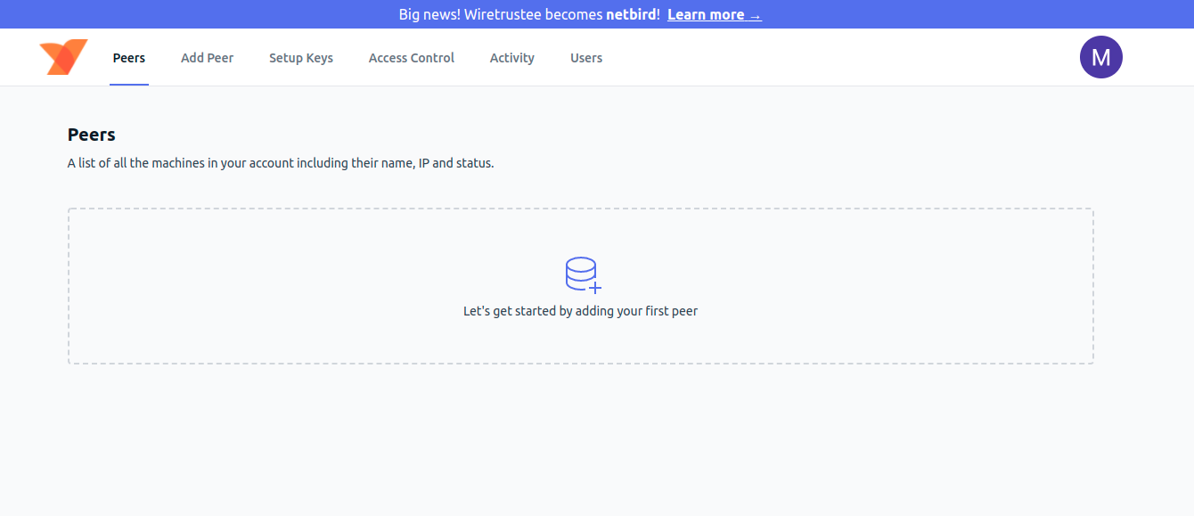Open the user avatar labeled M
Screen dimensions: 1194x516
click(1100, 57)
